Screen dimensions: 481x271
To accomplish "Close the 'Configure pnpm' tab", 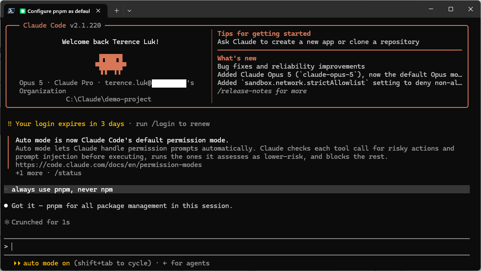I will click(x=98, y=11).
